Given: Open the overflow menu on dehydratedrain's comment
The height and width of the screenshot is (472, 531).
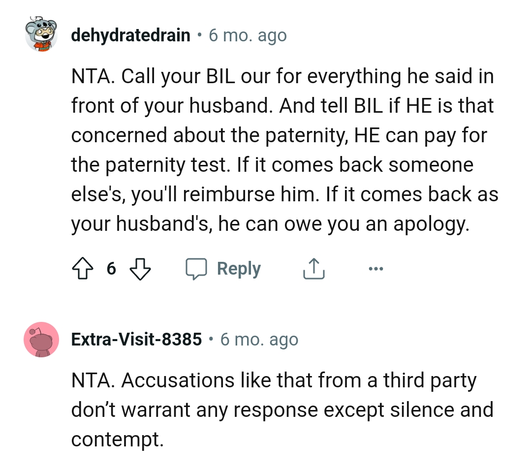Looking at the screenshot, I should [x=376, y=268].
